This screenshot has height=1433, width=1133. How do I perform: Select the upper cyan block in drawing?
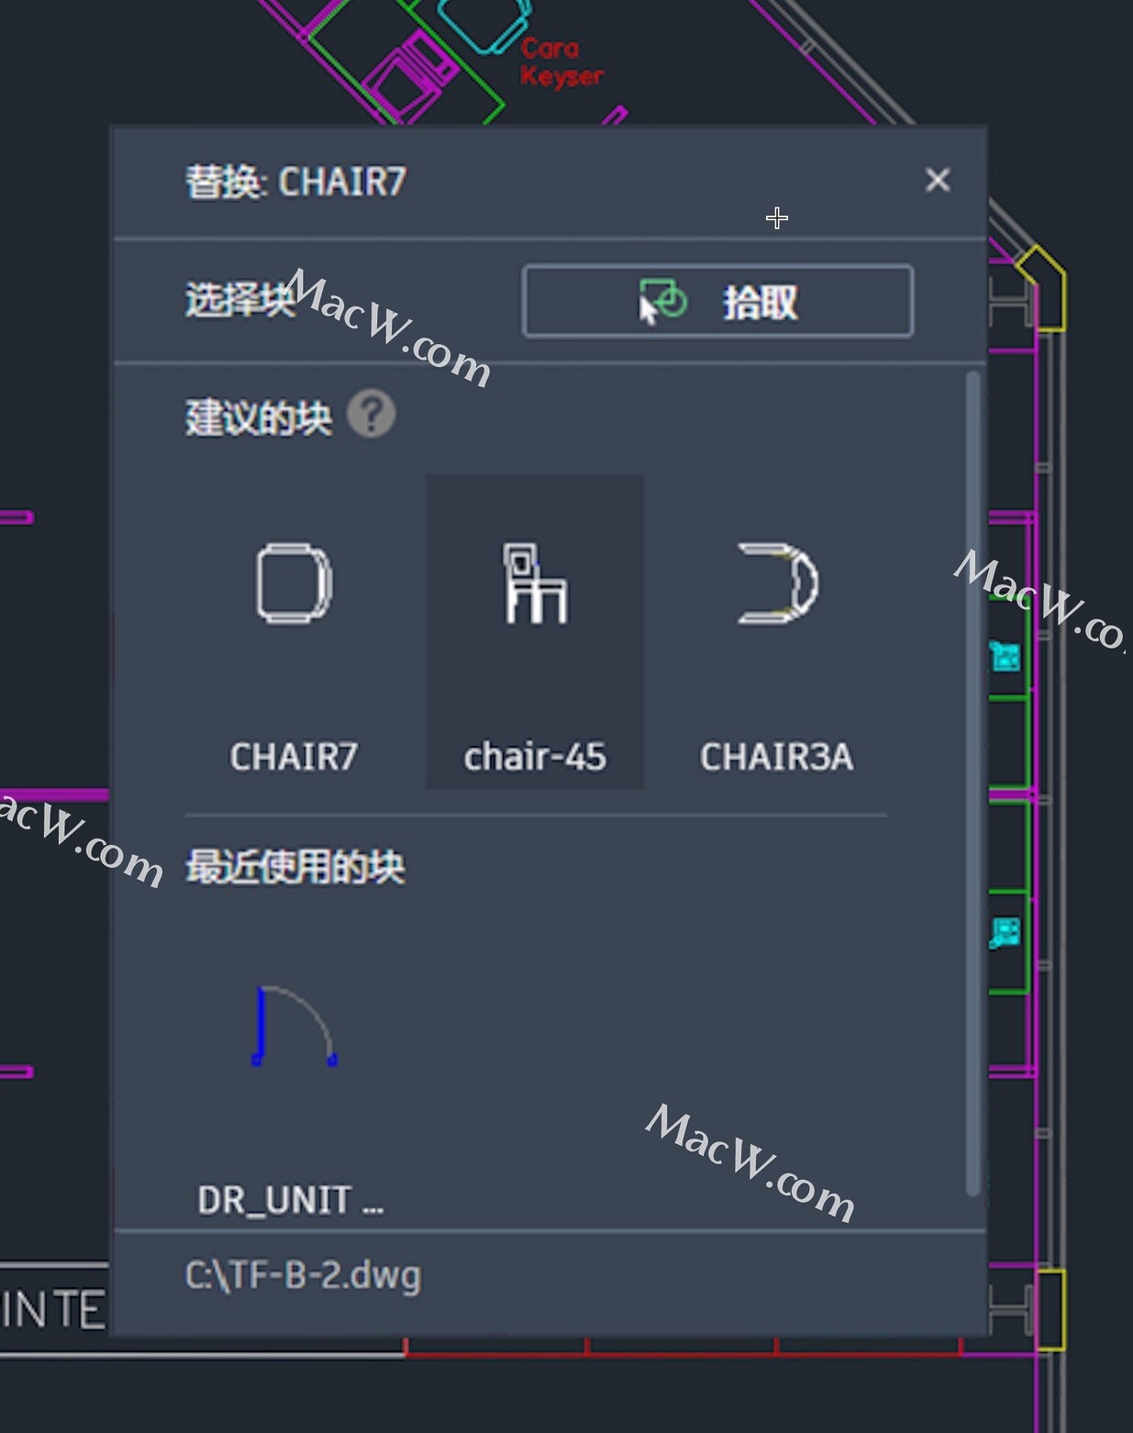[1005, 657]
